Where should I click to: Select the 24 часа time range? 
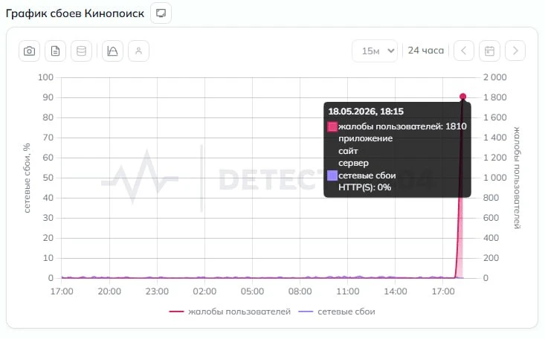pos(426,51)
